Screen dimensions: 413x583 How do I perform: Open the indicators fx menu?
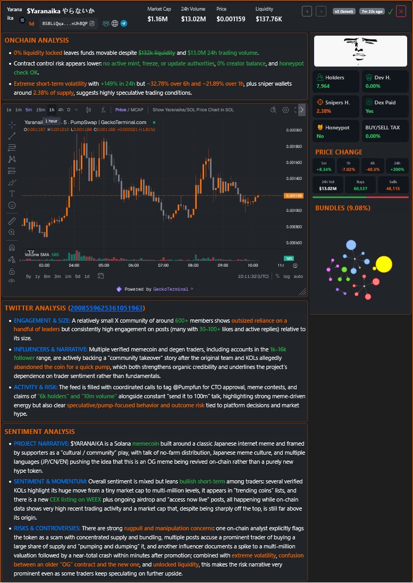click(x=103, y=110)
